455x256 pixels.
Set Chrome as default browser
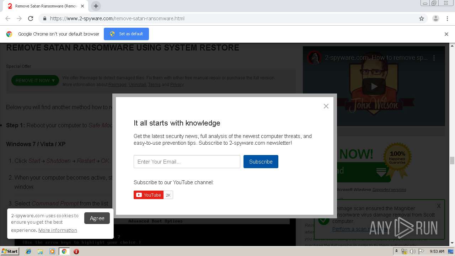[126, 34]
